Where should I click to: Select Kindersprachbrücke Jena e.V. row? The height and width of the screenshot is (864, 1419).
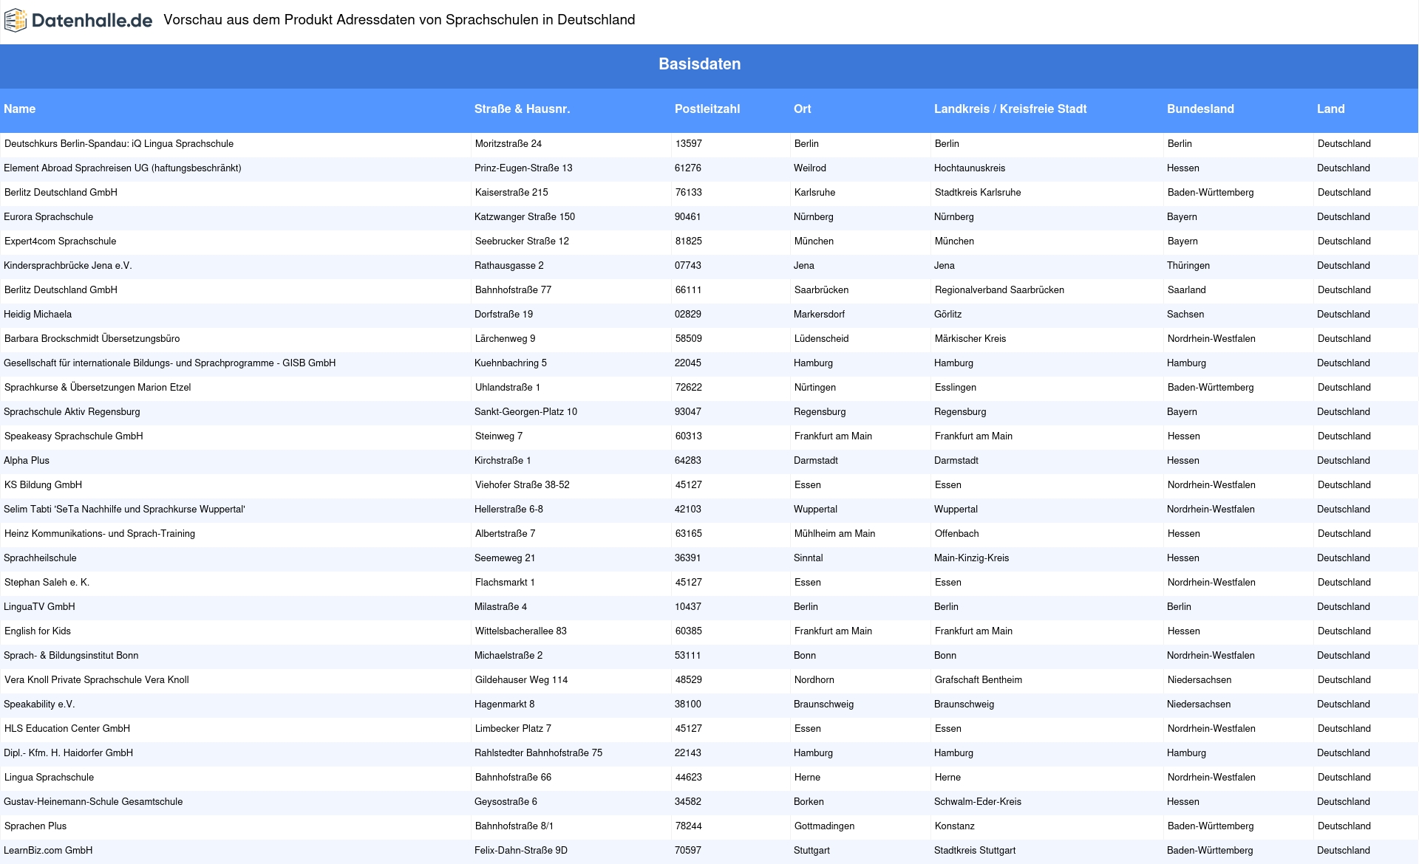pyautogui.click(x=709, y=266)
